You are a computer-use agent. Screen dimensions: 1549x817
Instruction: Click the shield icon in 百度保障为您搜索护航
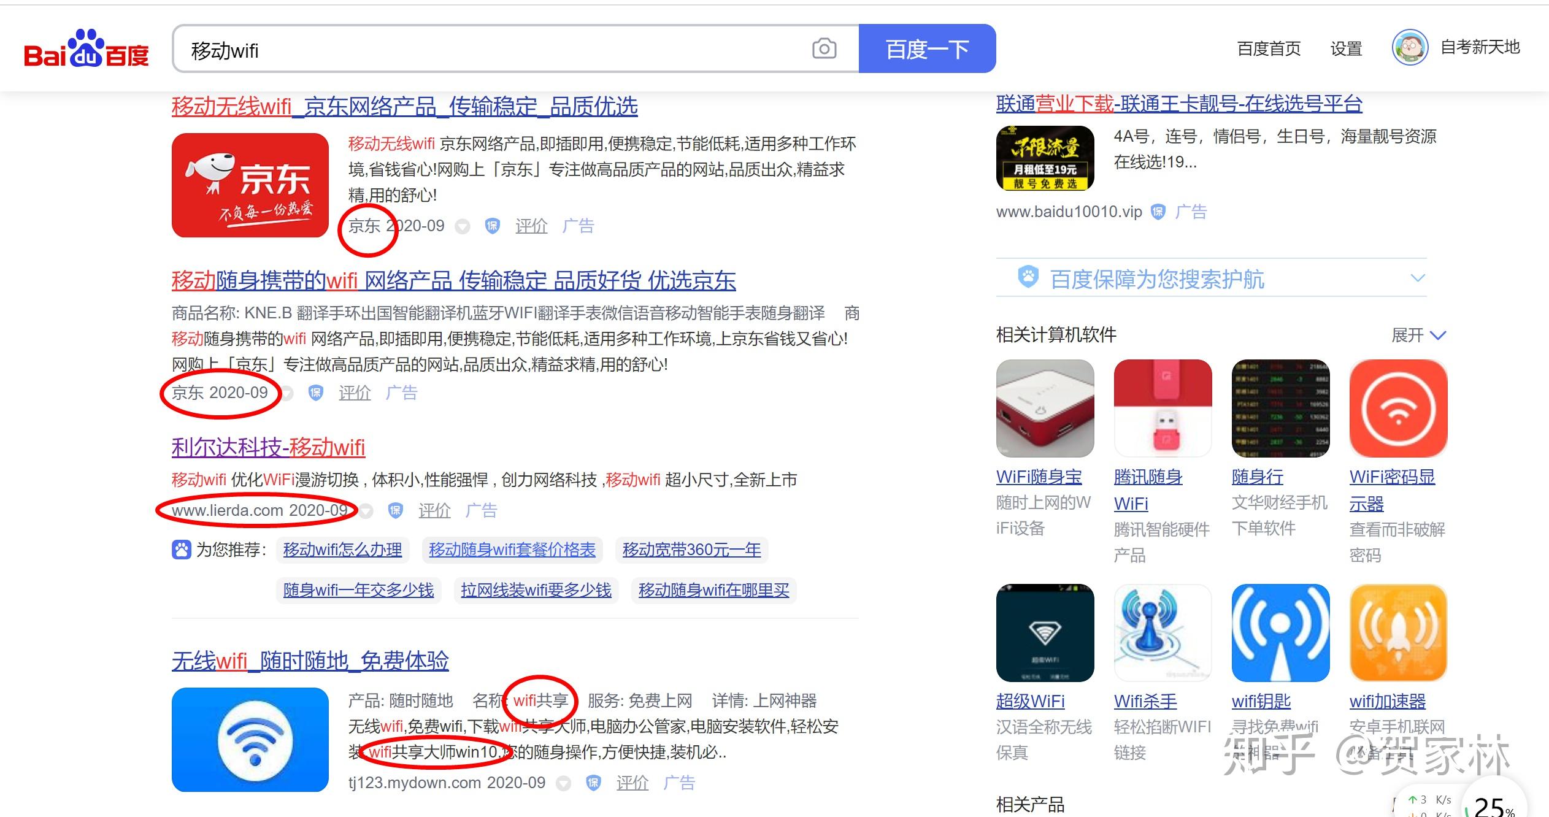click(1028, 277)
